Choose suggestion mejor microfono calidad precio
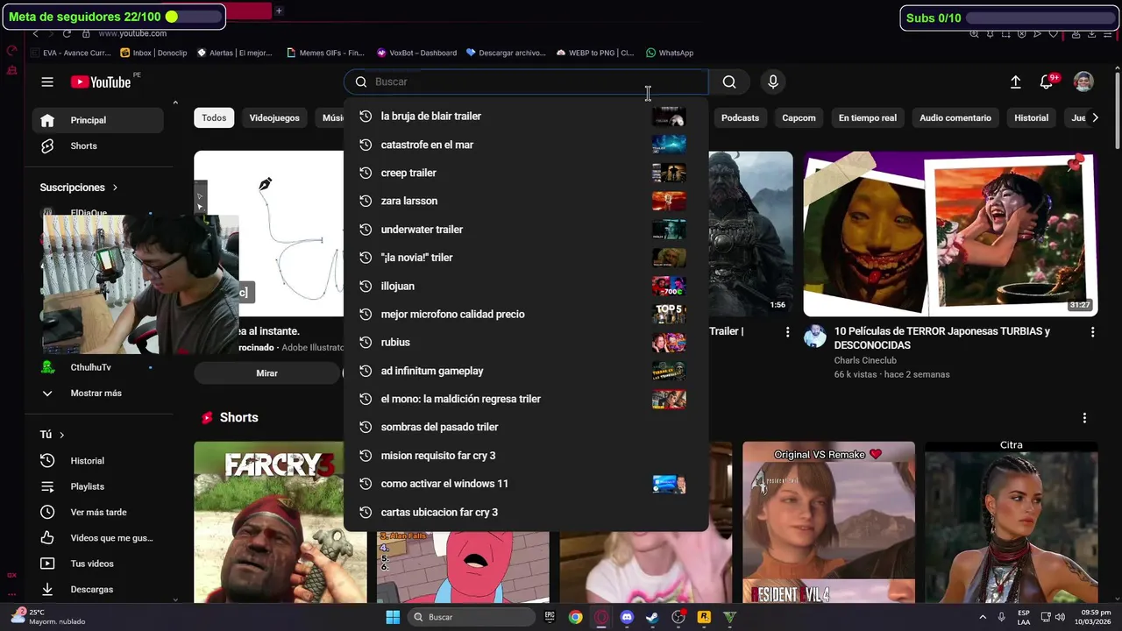The width and height of the screenshot is (1122, 631). pos(526,314)
